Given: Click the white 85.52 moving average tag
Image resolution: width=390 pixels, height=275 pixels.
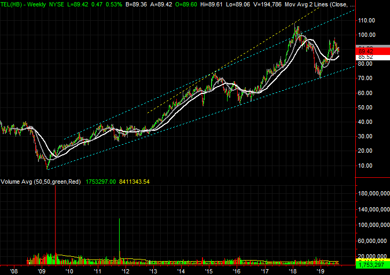Looking at the screenshot, I should click(372, 57).
